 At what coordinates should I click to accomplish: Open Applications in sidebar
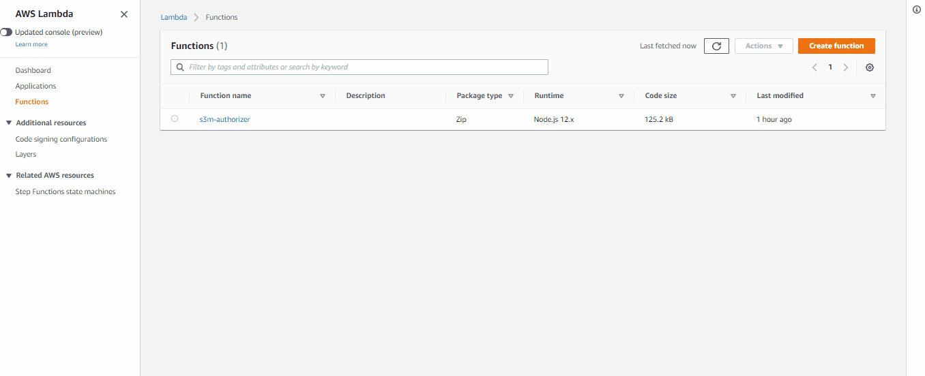click(35, 86)
